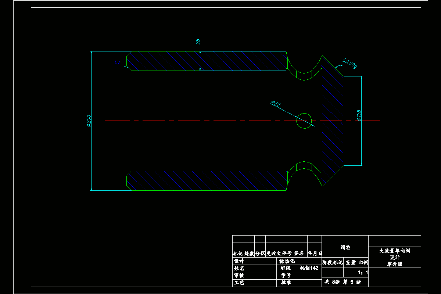Image resolution: width=441 pixels, height=294 pixels.
Task: Click the C1 chamfer leader annotation
Action: 118,62
